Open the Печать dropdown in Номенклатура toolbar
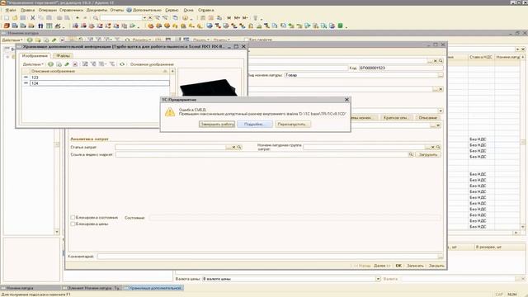528x297 pixels. click(x=201, y=40)
